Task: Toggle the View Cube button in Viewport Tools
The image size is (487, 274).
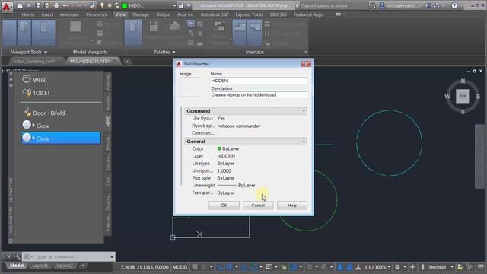Action: (x=24, y=33)
